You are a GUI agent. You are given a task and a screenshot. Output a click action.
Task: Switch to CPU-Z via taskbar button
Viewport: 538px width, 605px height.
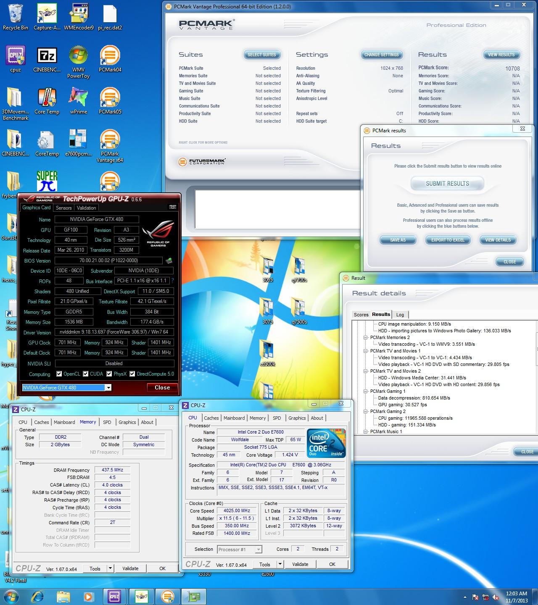[x=114, y=597]
